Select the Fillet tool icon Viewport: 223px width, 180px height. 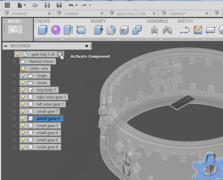click(x=111, y=30)
